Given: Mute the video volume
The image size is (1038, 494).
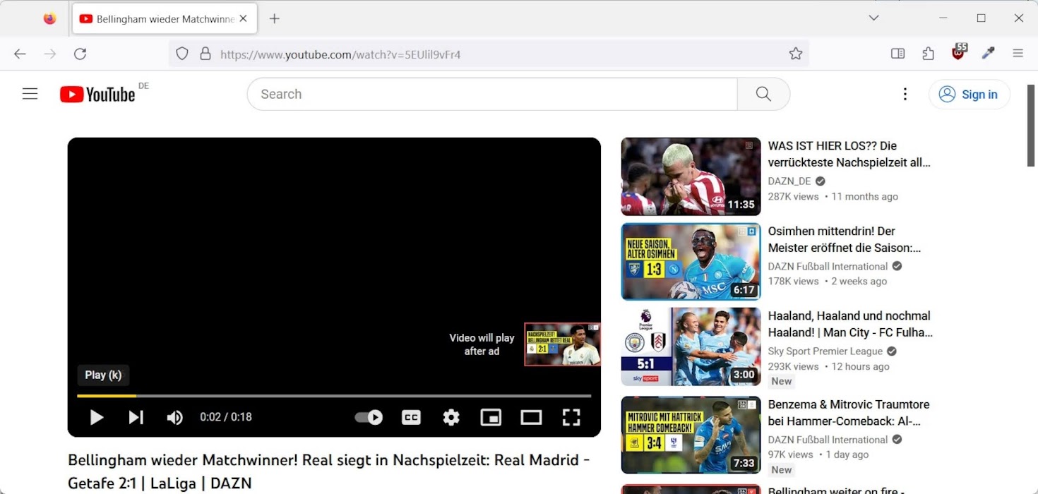Looking at the screenshot, I should tap(174, 417).
